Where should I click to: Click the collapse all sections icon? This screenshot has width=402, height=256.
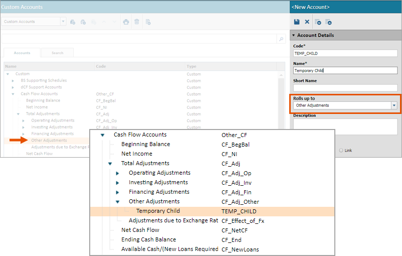coord(328,22)
